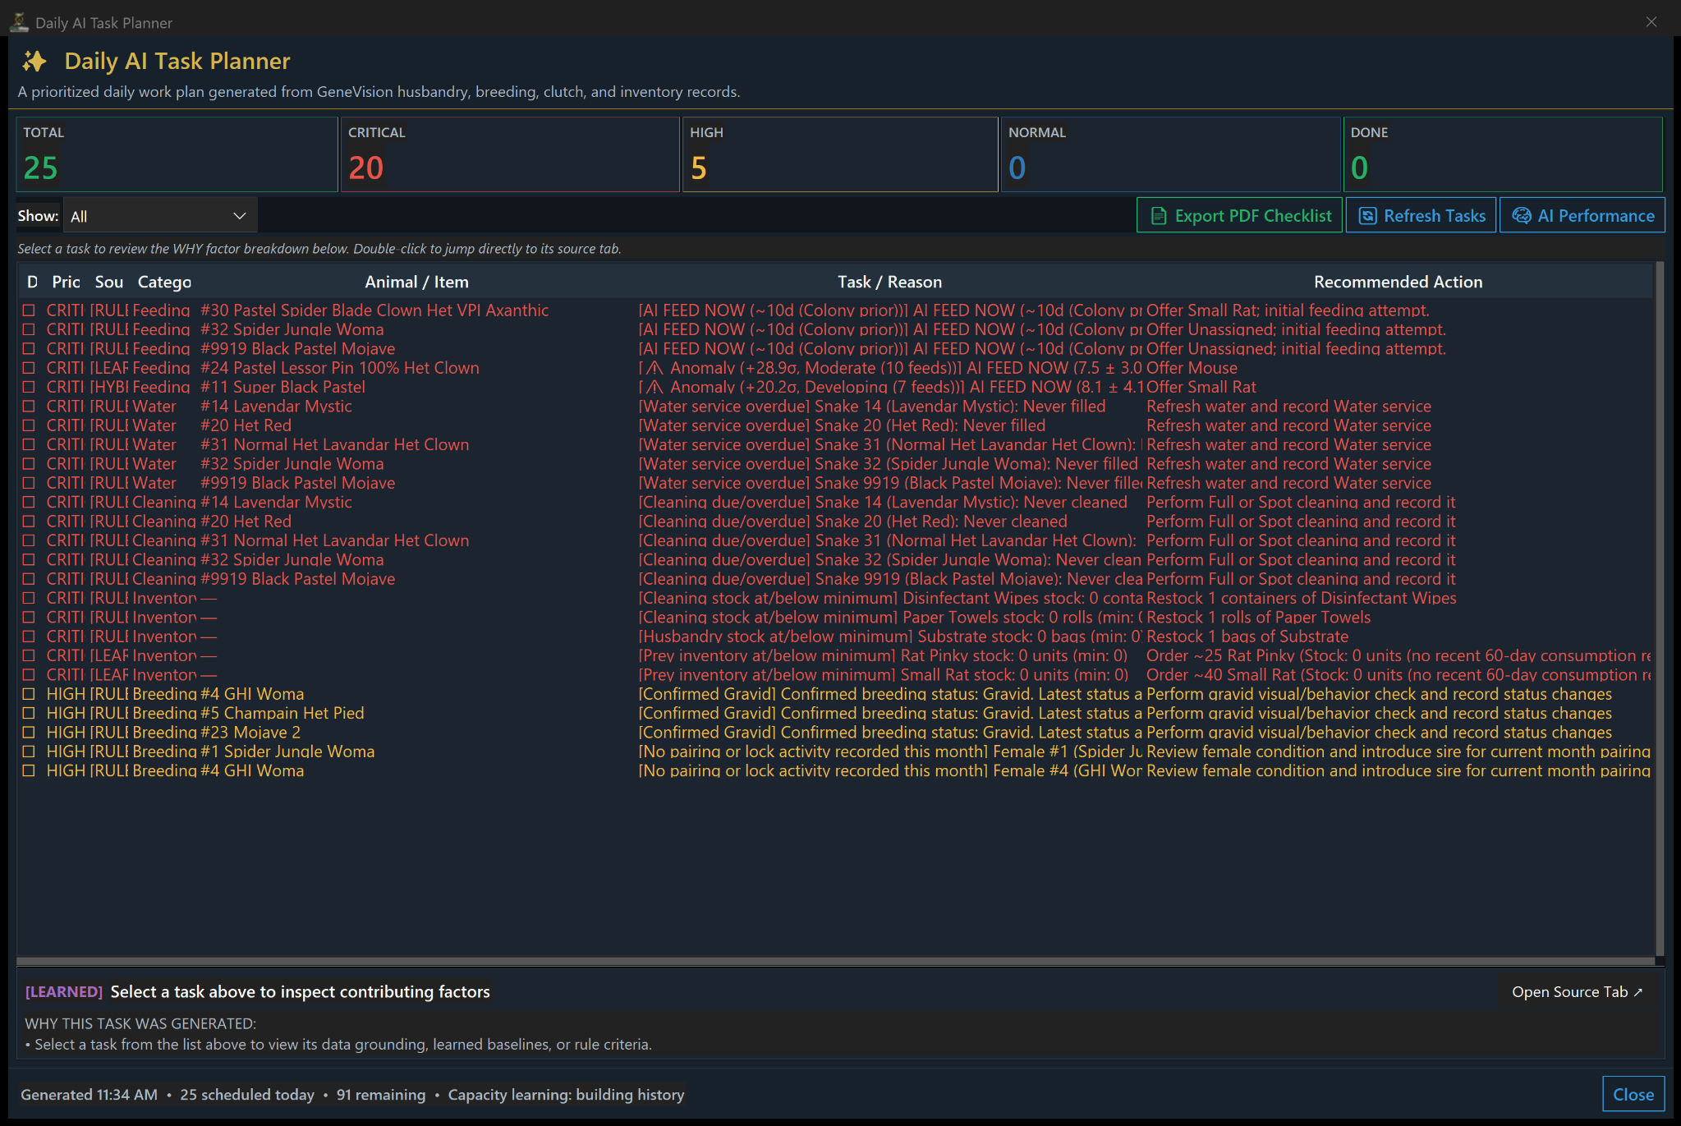Sort by the Task / Reason column header
The width and height of the screenshot is (1681, 1126).
889,282
